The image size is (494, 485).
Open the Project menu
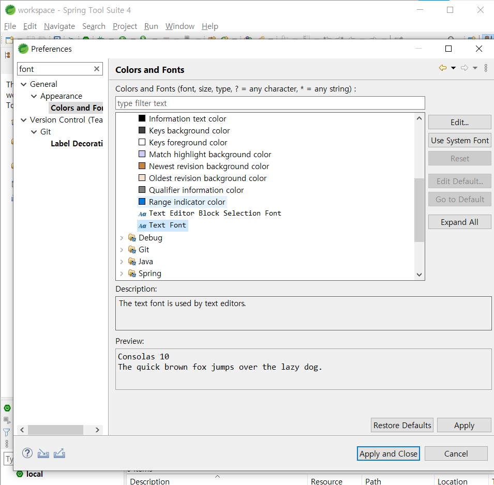(x=125, y=26)
